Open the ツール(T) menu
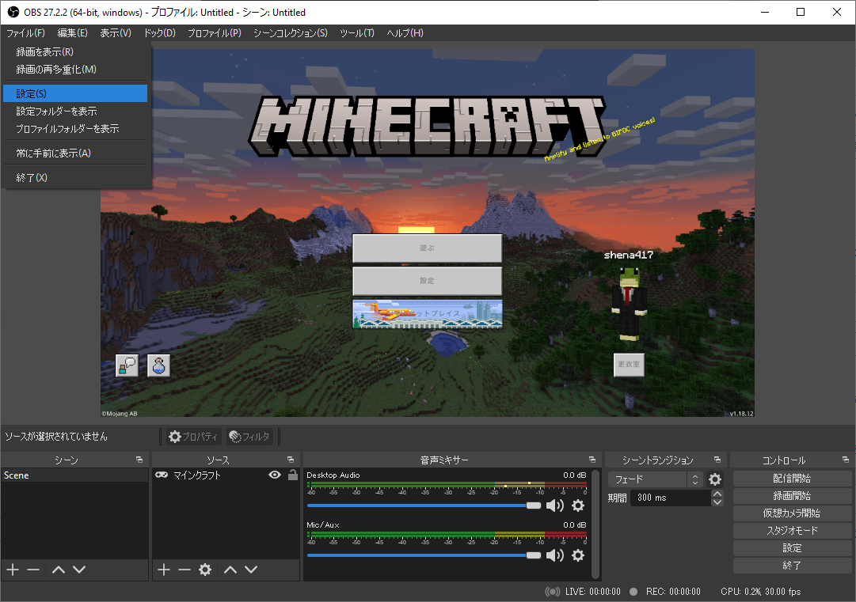This screenshot has width=856, height=602. pos(356,33)
